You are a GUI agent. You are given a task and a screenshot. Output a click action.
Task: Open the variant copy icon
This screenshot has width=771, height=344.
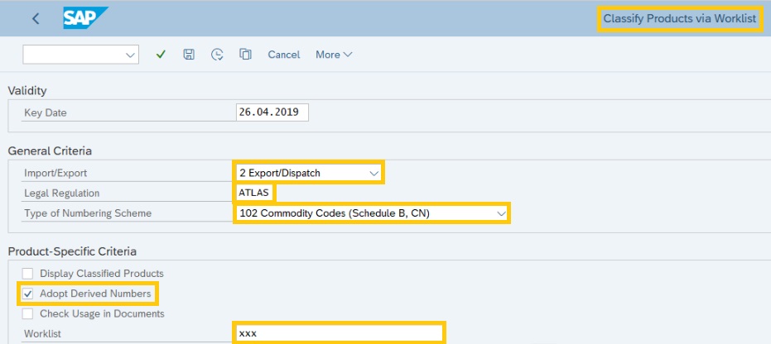[x=245, y=54]
